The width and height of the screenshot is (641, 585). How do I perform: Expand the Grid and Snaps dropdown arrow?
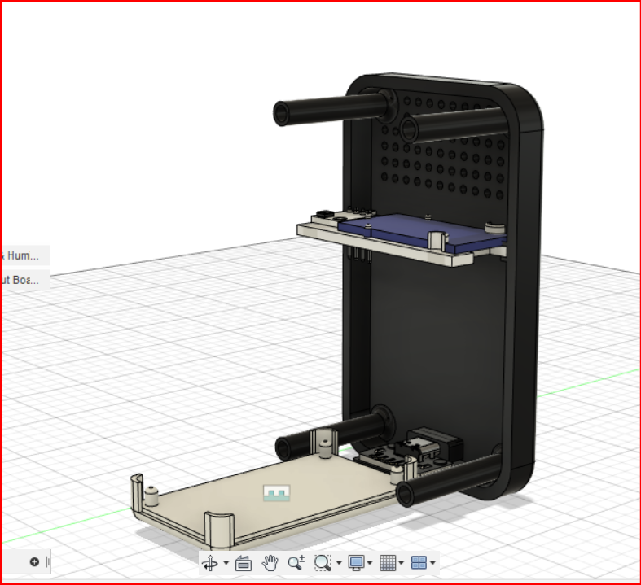pos(402,563)
